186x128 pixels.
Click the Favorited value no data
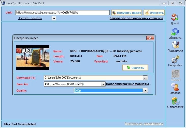tap(122, 61)
